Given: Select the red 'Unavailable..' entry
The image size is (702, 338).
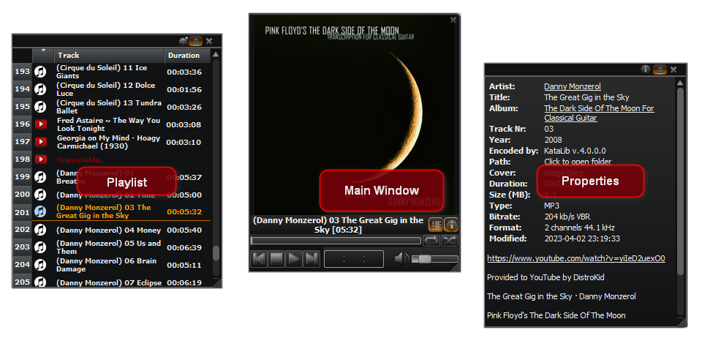Looking at the screenshot, I should tap(80, 159).
